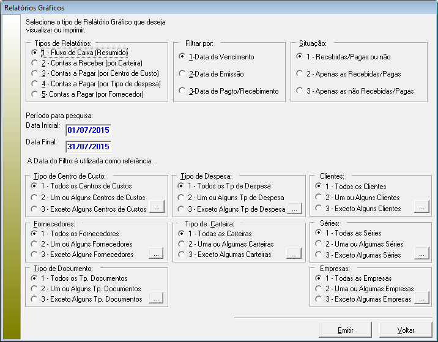
Task: Click the Data Final date field
Action: [89, 147]
